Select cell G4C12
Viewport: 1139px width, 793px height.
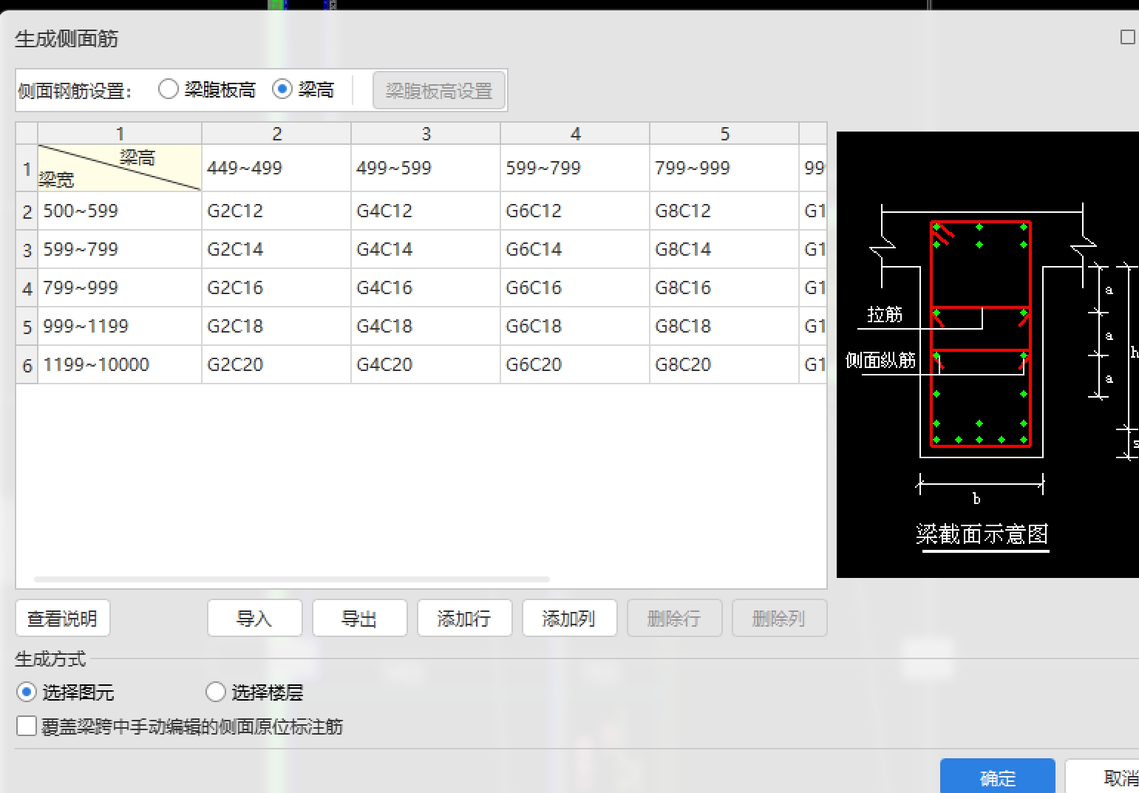coord(426,211)
